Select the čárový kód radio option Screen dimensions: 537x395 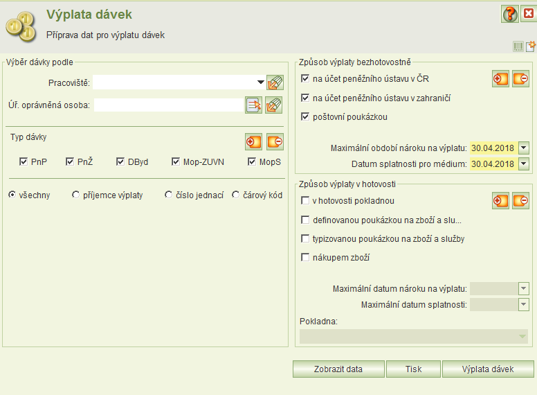tap(235, 195)
